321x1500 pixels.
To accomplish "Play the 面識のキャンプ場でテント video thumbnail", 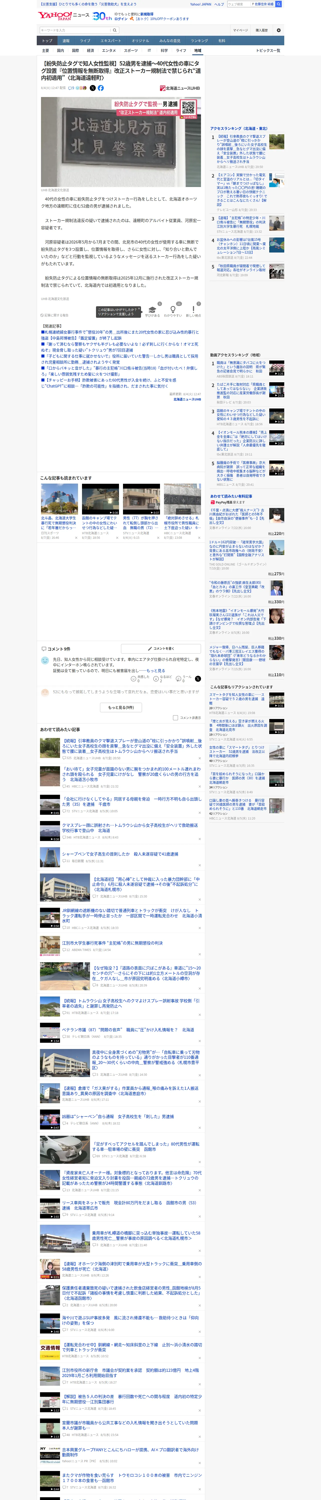I will tap(100, 499).
